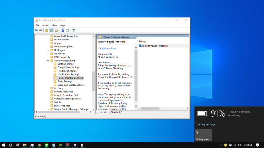Screen dimensions: 264x148
Task: Click the Back arrow in the toolbar
Action: coord(36,30)
